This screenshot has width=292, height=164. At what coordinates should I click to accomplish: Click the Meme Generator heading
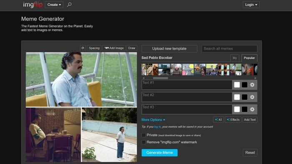tap(43, 19)
